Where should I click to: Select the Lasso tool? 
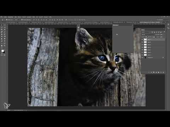1,27
